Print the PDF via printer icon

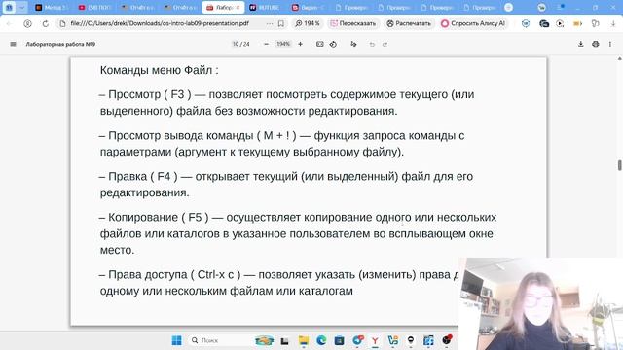click(x=596, y=44)
